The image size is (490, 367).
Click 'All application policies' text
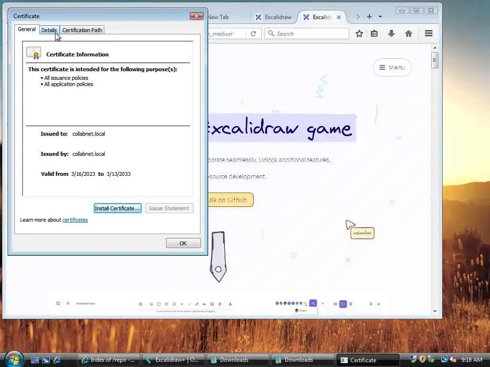coord(69,84)
